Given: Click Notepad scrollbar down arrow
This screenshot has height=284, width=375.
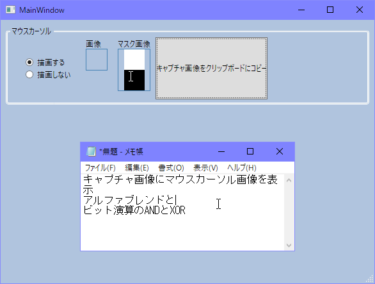Looking at the screenshot, I should (289, 246).
